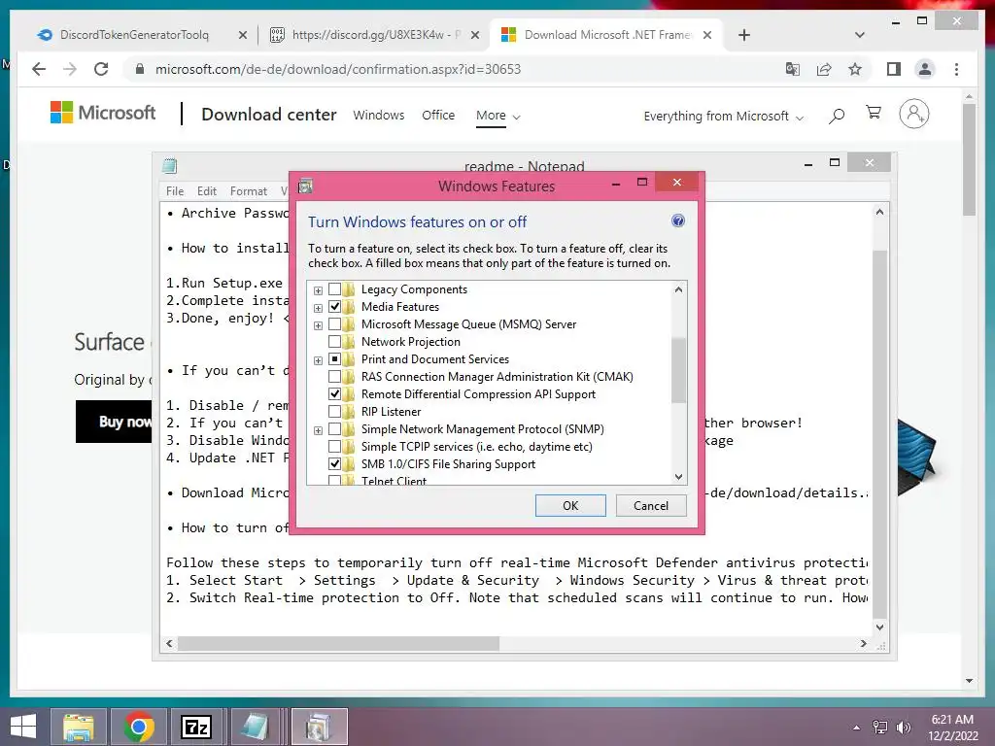Click the search magnifier on Microsoft site
Image resolution: width=995 pixels, height=746 pixels.
(837, 116)
